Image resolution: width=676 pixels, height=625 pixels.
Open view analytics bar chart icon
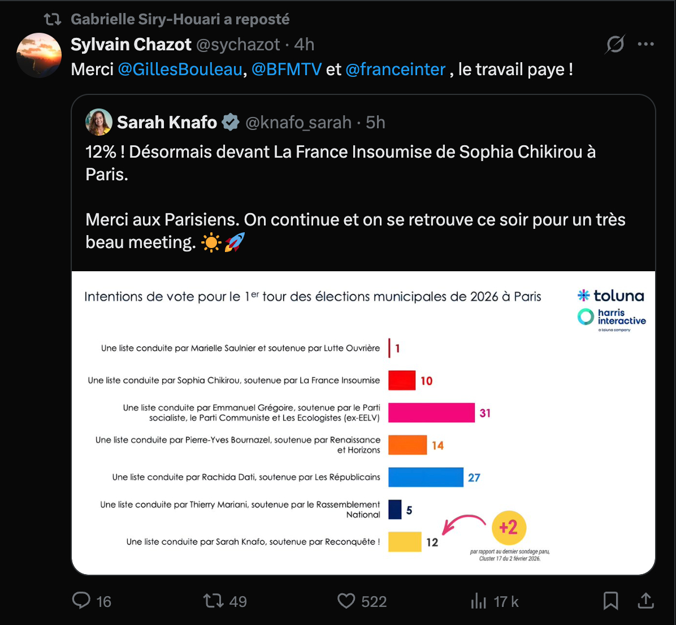point(478,601)
